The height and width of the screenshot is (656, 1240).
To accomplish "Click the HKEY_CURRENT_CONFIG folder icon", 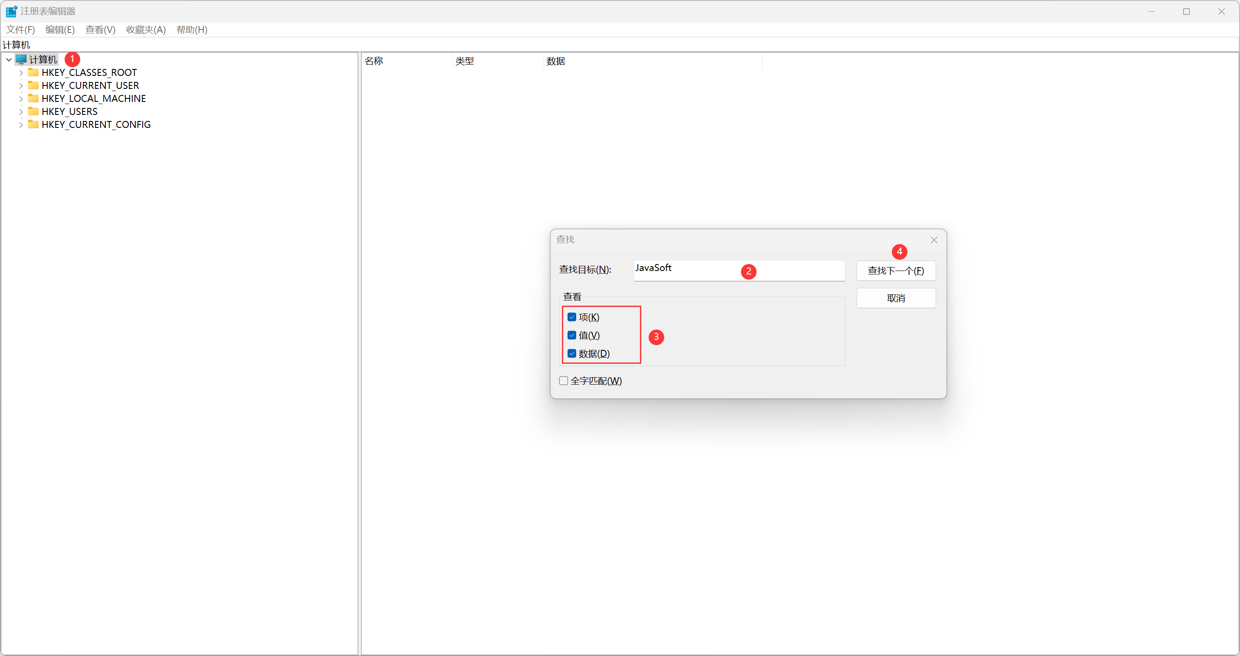I will pyautogui.click(x=33, y=125).
